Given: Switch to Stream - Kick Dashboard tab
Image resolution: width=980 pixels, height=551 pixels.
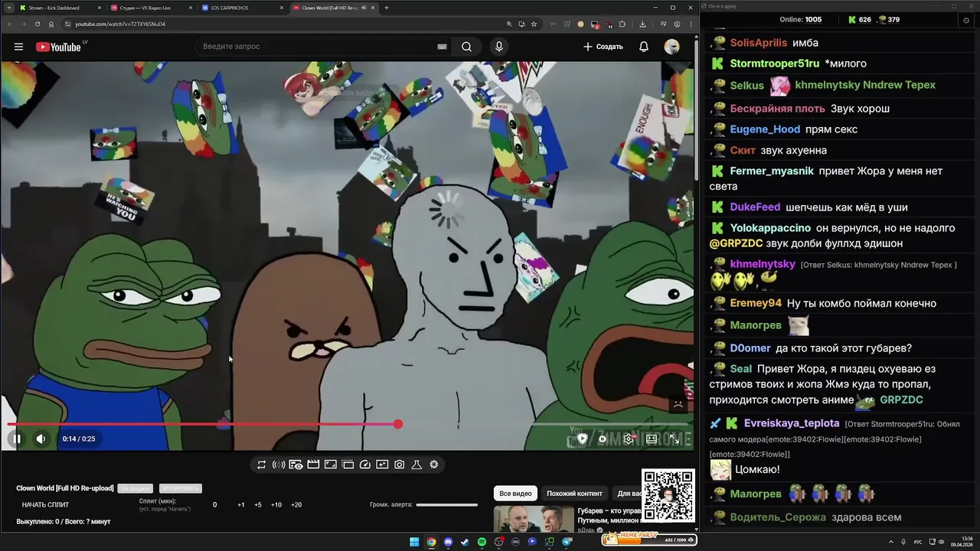Looking at the screenshot, I should tap(60, 8).
